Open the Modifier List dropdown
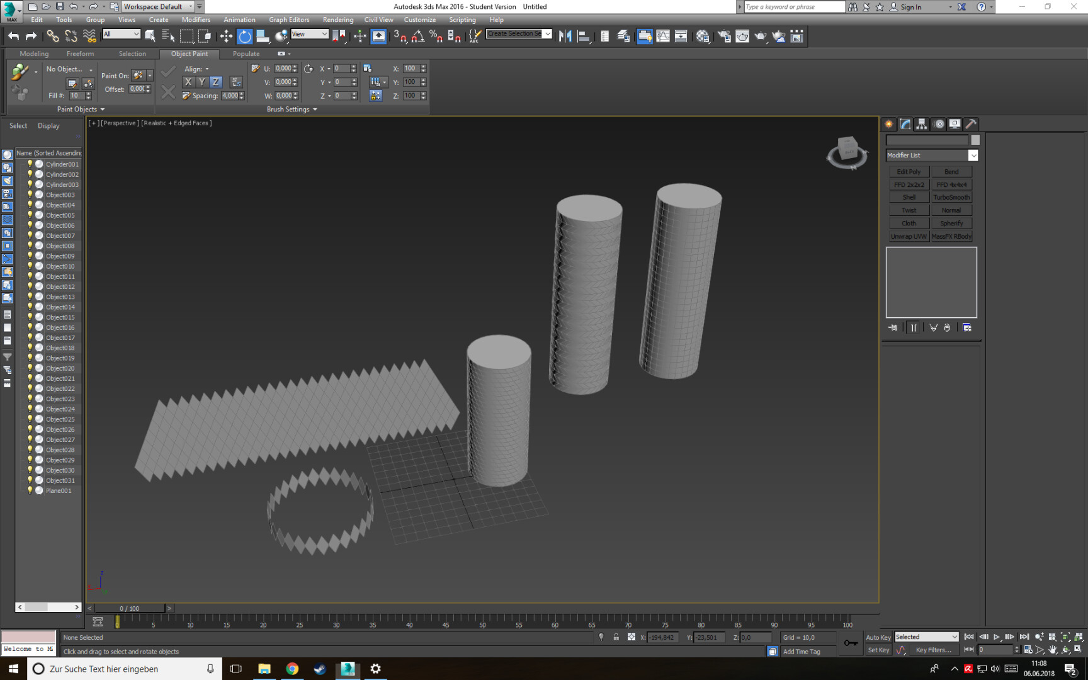 coord(932,155)
